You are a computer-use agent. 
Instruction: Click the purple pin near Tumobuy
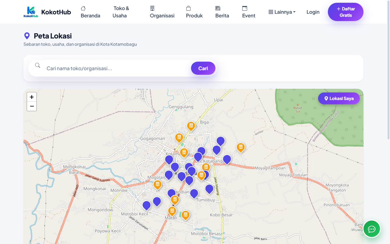click(x=209, y=189)
